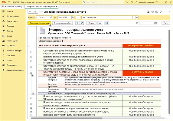Open the history clock icon
The height and width of the screenshot is (121, 173).
[132, 2]
